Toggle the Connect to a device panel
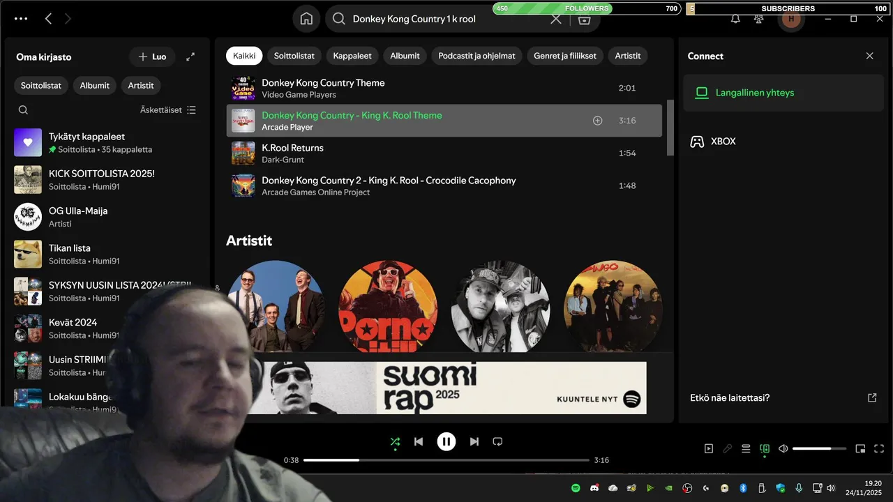The image size is (893, 502). tap(765, 448)
